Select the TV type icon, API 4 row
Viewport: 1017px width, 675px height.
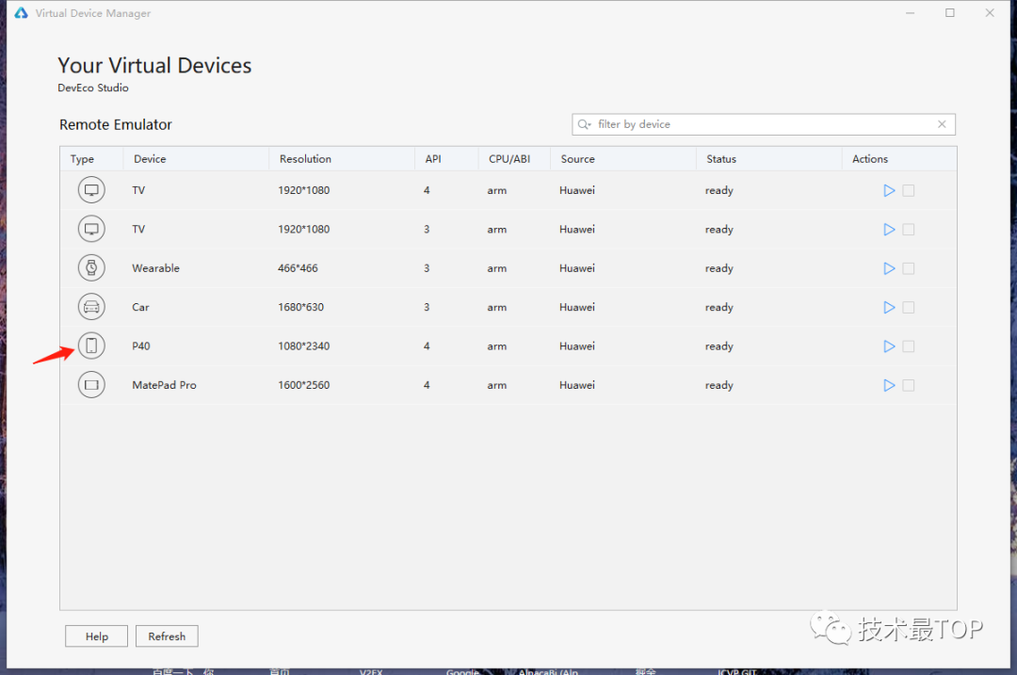[91, 190]
